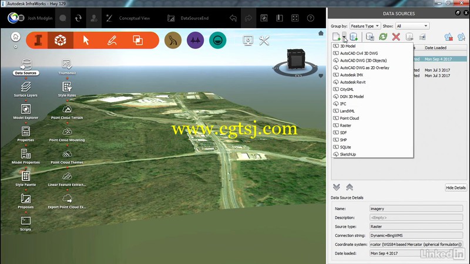470x264 pixels.
Task: Click the home view button
Action: tap(16, 37)
